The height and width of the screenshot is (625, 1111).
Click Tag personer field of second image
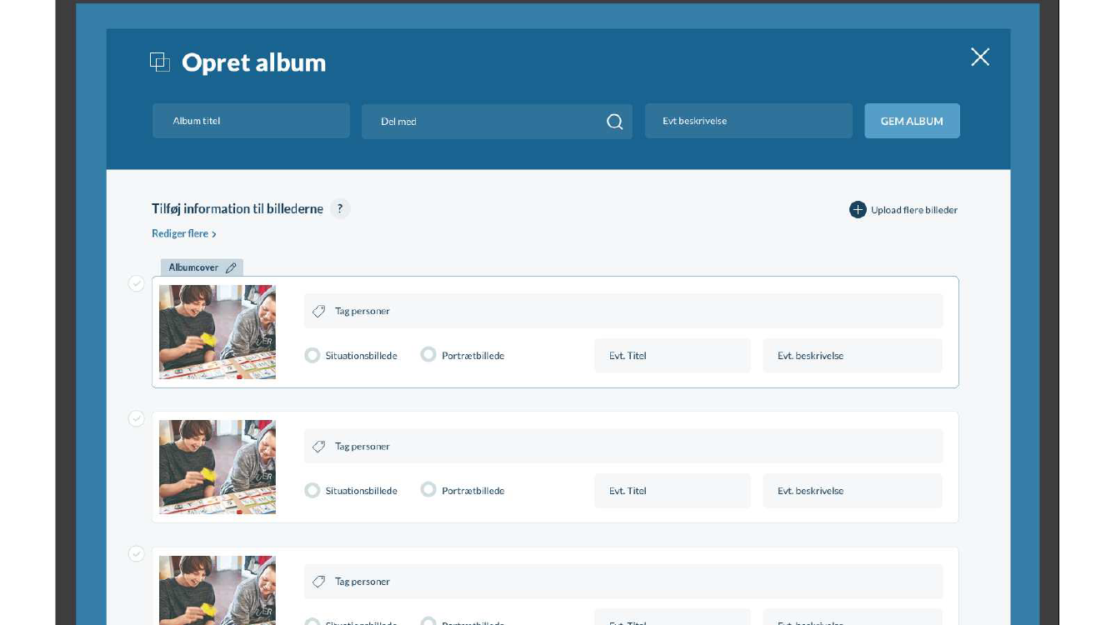tap(623, 447)
